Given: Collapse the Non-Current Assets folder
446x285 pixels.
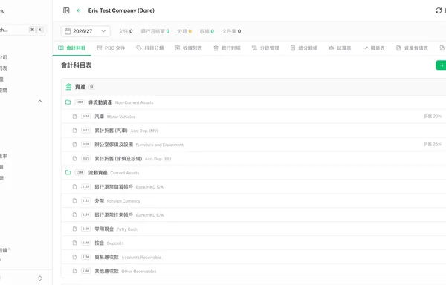Looking at the screenshot, I should pyautogui.click(x=253, y=102).
